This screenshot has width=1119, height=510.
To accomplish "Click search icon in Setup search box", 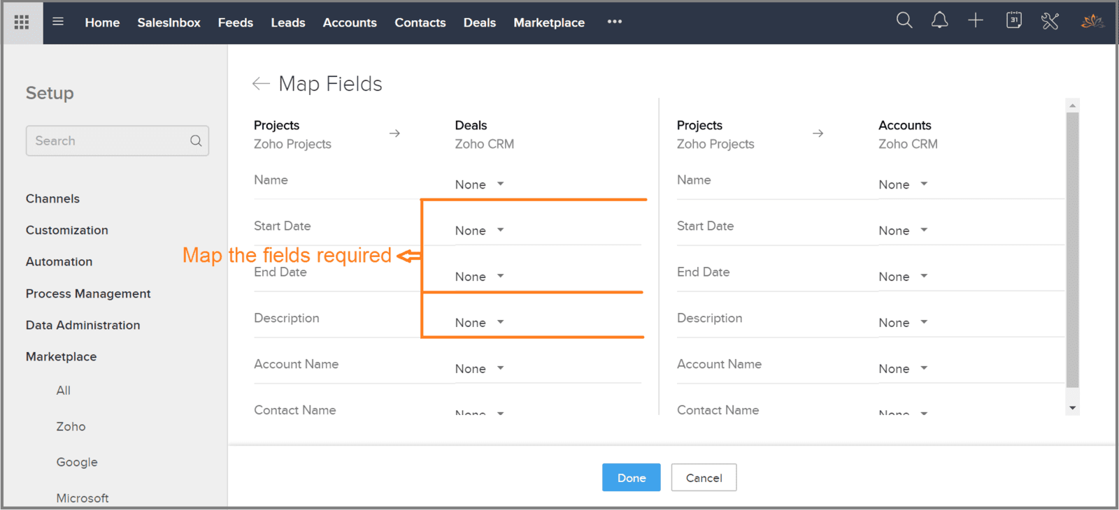I will 196,140.
